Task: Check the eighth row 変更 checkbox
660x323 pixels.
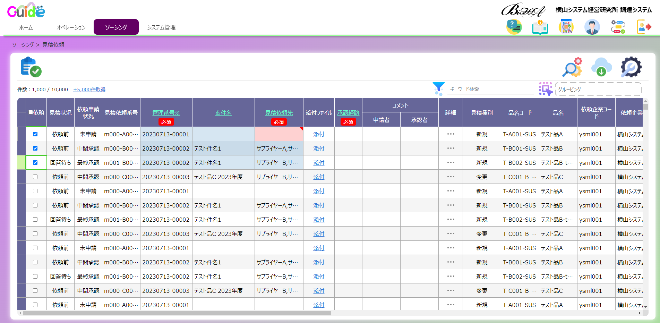Action: tap(35, 233)
